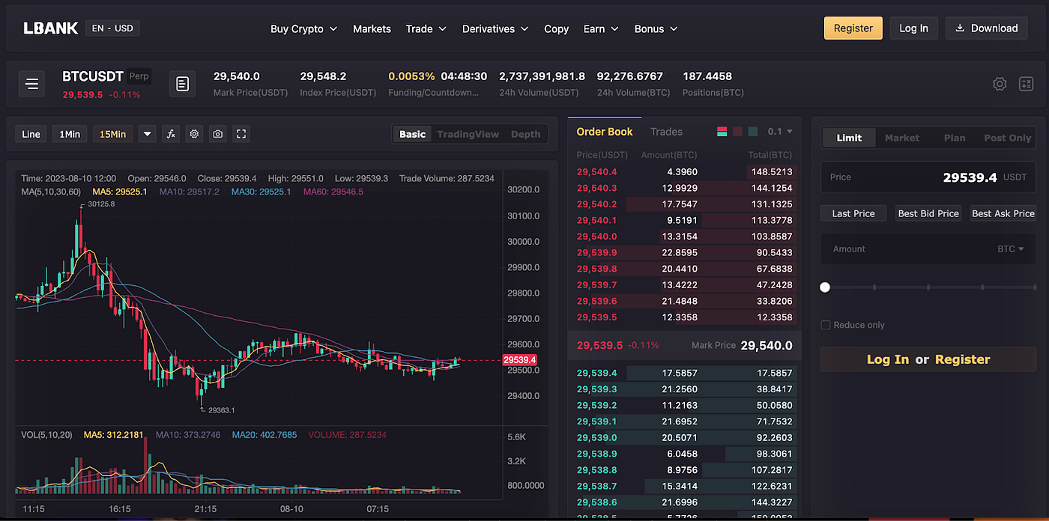Open preferences gear at top right of ticker bar
Screen dimensions: 1049x521
[1000, 84]
